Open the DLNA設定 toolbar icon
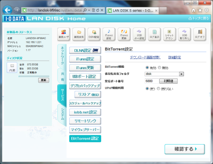Image resolution: width=213 pixels, height=164 pixels. (x=94, y=34)
